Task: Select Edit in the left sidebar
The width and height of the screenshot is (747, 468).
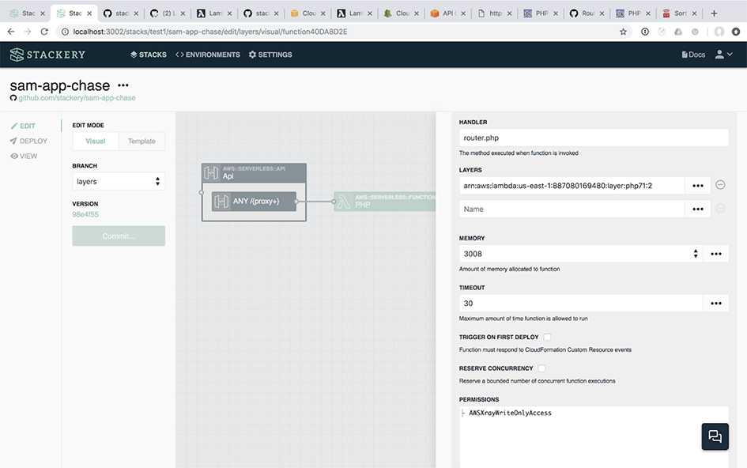Action: (x=23, y=126)
